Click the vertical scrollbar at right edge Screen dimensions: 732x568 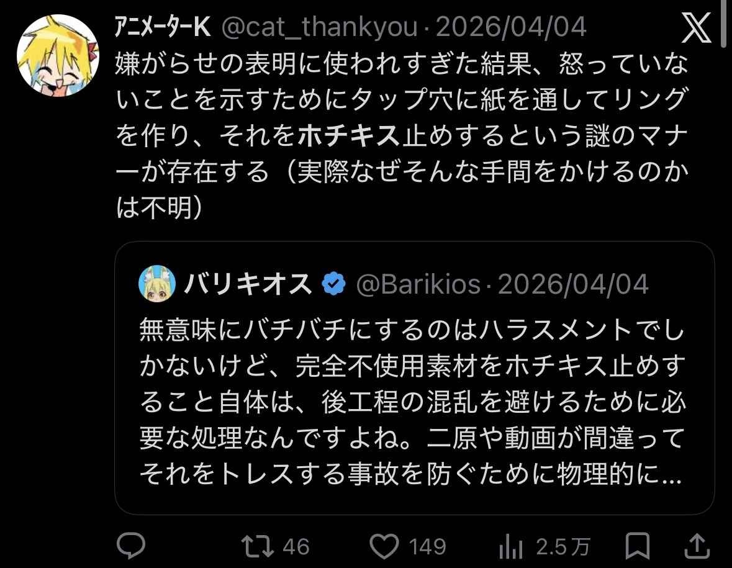click(725, 25)
